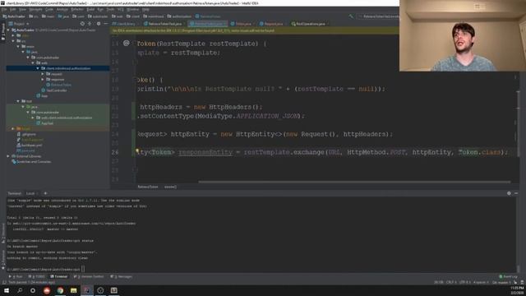The height and width of the screenshot is (296, 526).
Task: Expand the request package in project tree
Action: pos(43,74)
